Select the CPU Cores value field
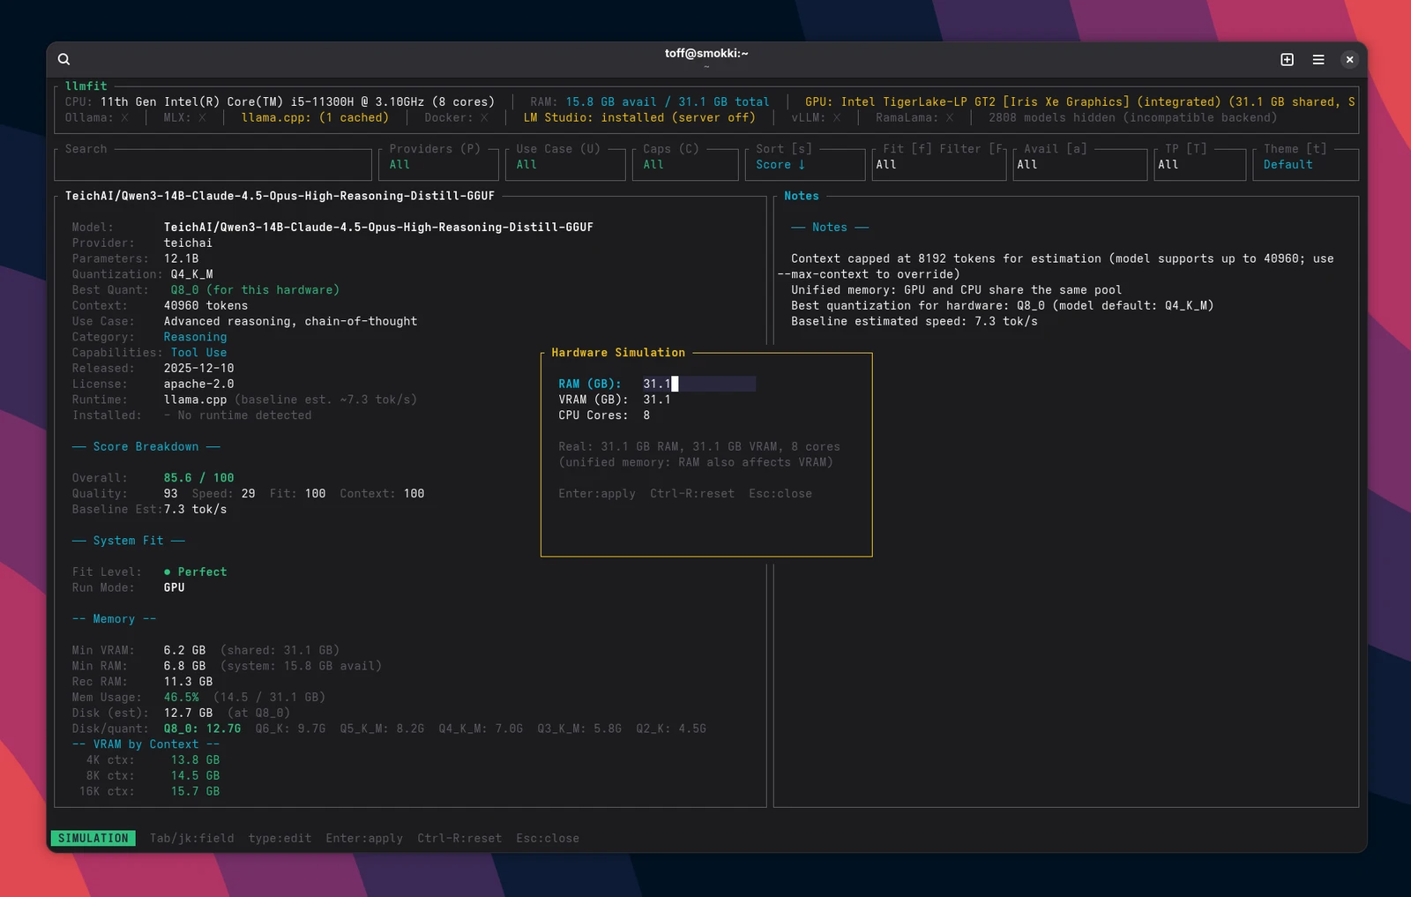 click(646, 415)
